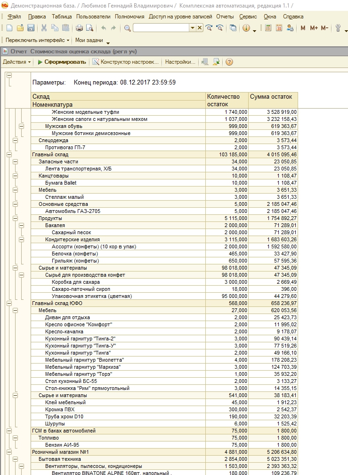The height and width of the screenshot is (475, 348).
Task: Click the Настройки... button
Action: [x=180, y=62]
